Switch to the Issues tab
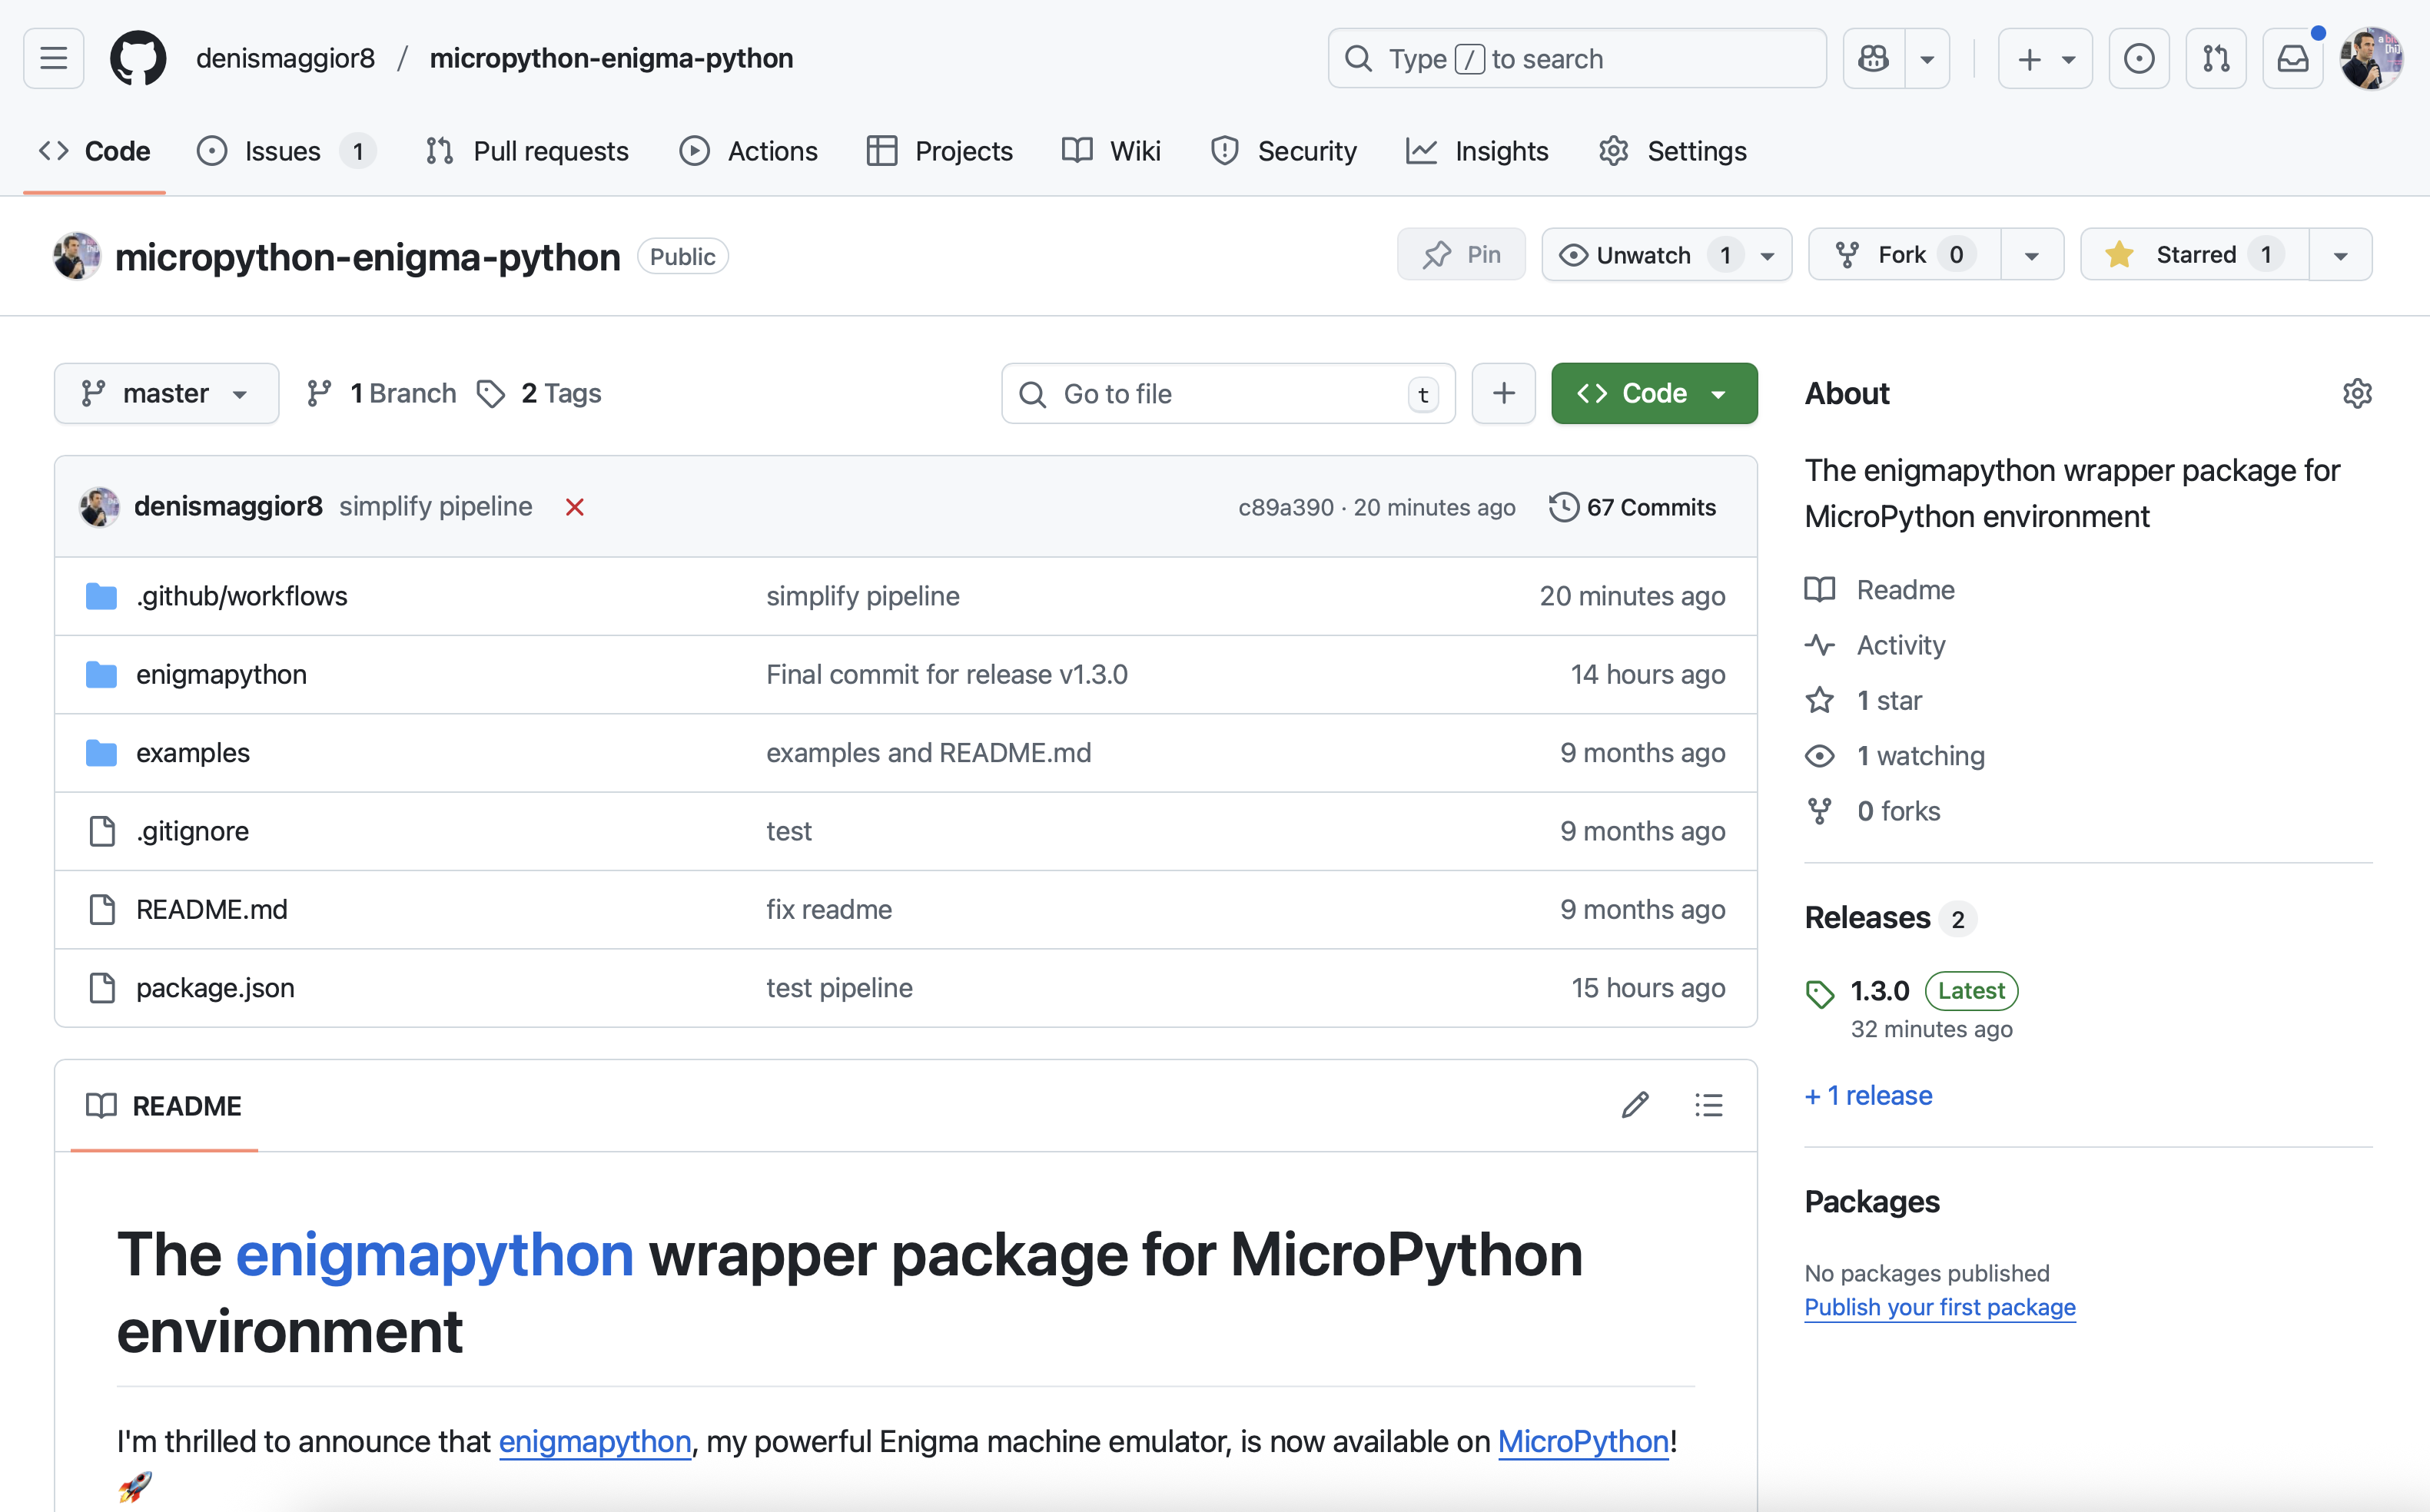Image resolution: width=2430 pixels, height=1512 pixels. tap(283, 151)
